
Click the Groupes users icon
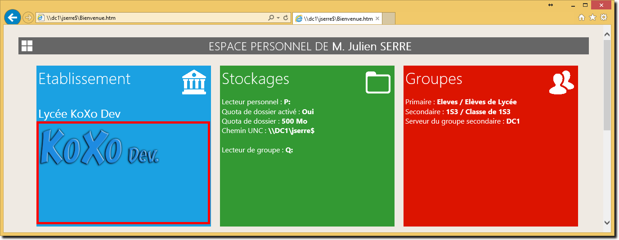pos(561,82)
